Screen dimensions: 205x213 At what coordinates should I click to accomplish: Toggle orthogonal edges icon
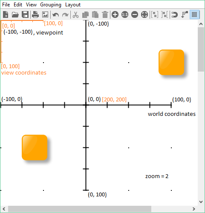(185, 14)
